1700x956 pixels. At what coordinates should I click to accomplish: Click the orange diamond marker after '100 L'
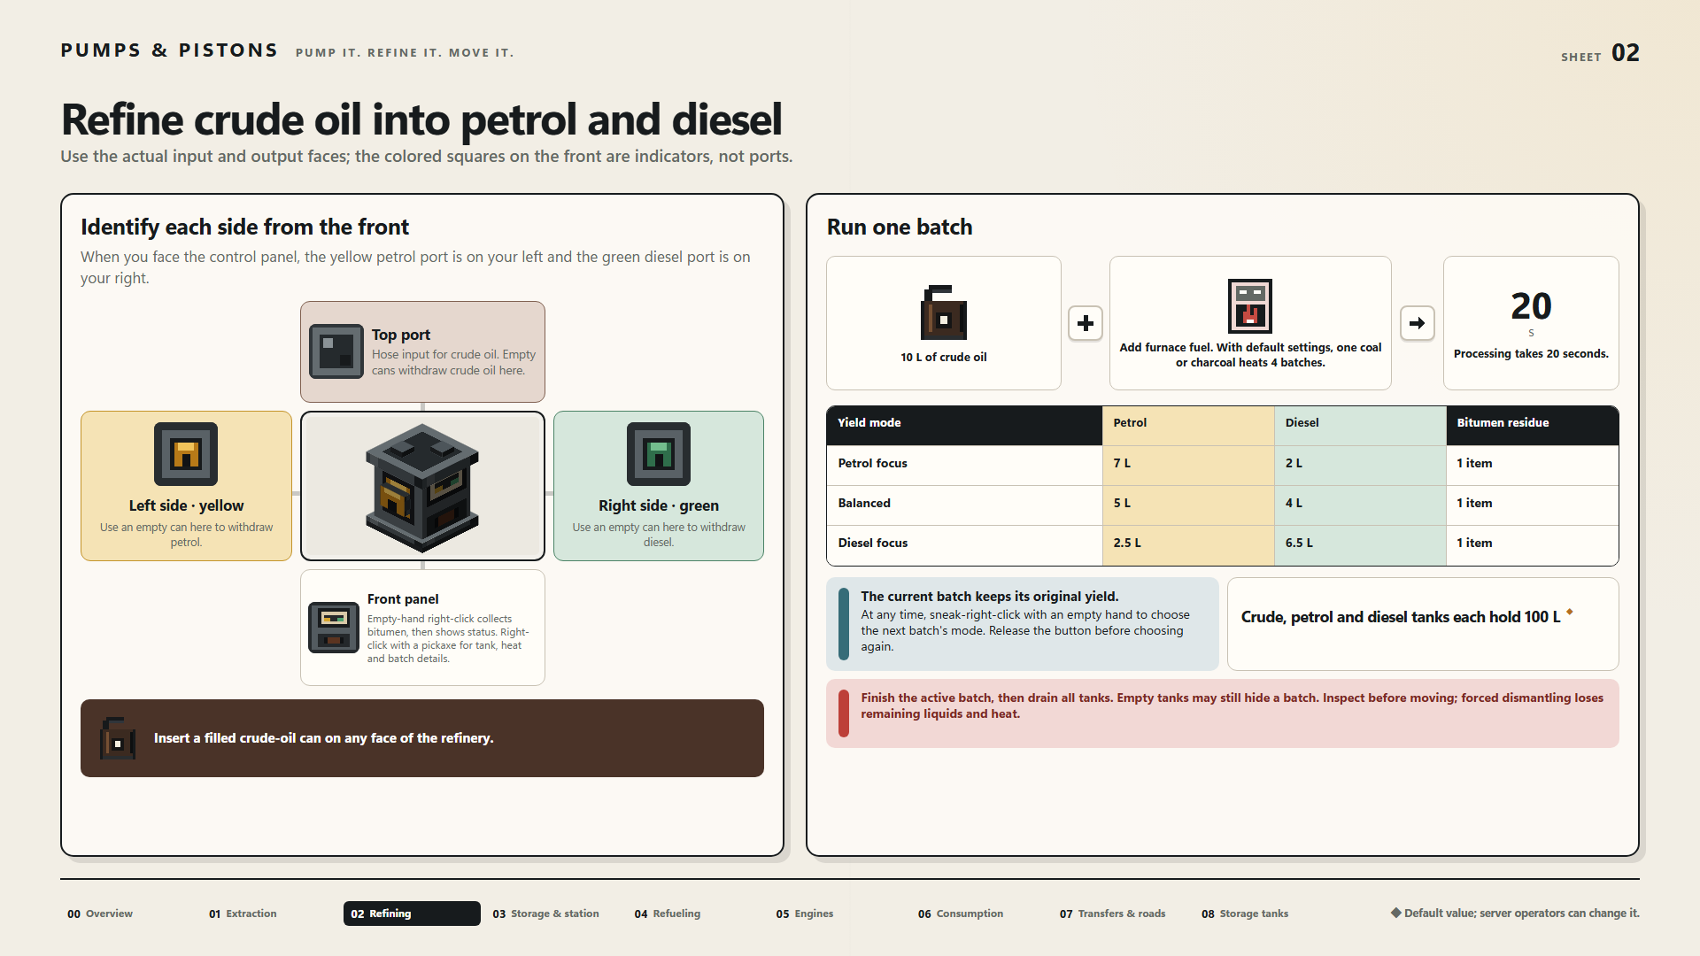[x=1570, y=612]
